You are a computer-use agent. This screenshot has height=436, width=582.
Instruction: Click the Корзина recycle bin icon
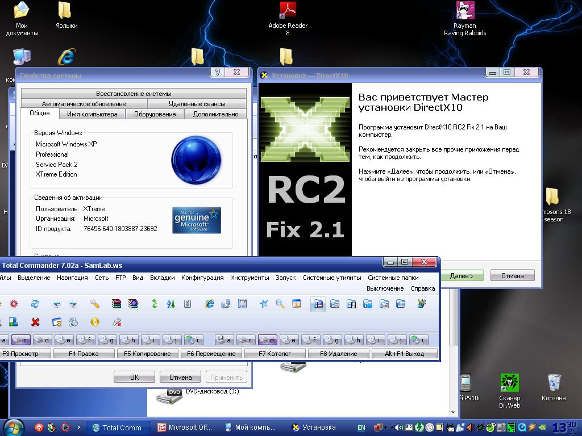[554, 388]
